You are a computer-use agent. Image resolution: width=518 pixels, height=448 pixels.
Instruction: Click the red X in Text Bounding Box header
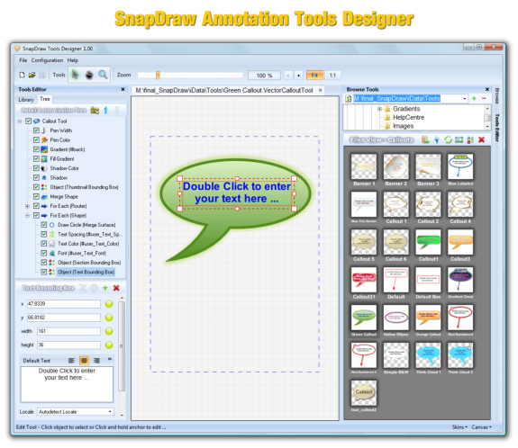(x=116, y=288)
